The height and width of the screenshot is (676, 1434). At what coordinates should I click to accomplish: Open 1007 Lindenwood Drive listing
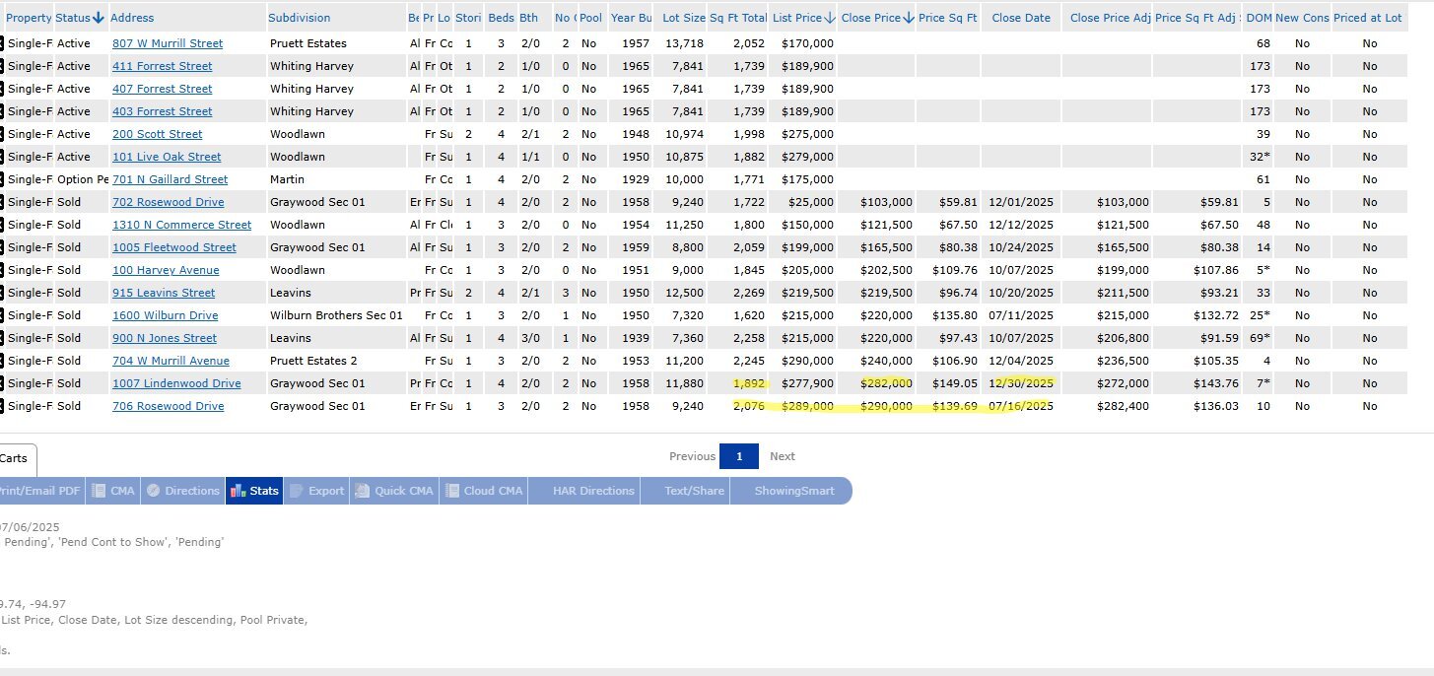(176, 383)
